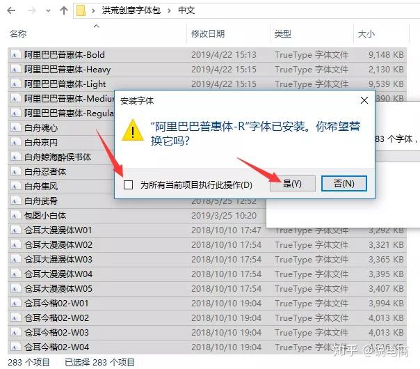420x369 pixels.
Task: Close the 安装字体 dialog
Action: point(364,100)
